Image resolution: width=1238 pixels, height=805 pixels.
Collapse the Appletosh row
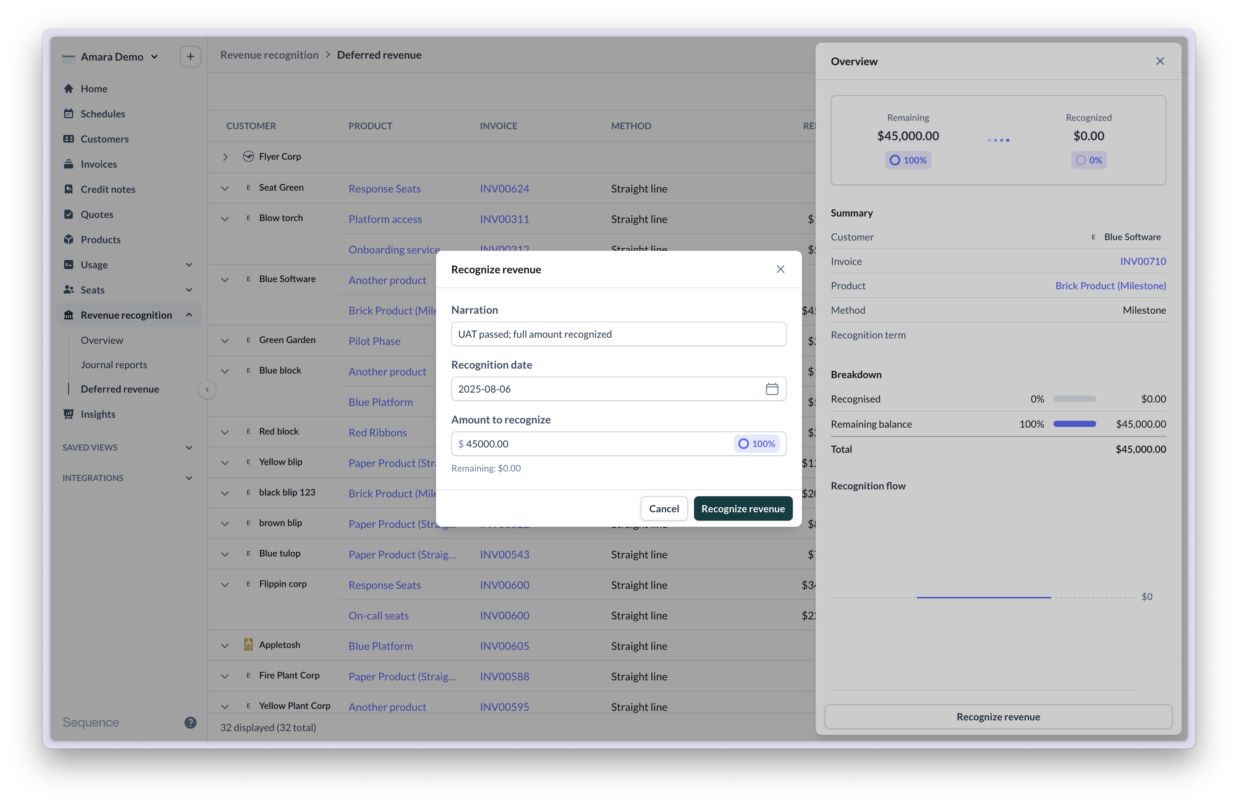pos(225,646)
